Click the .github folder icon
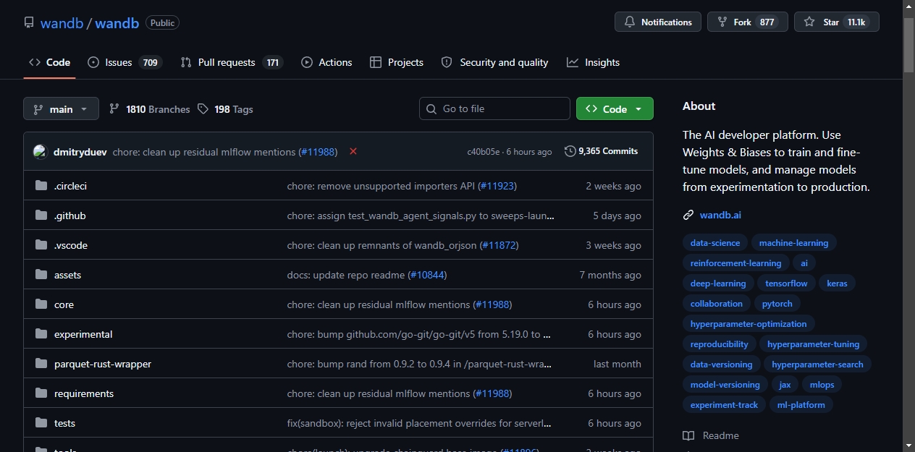 41,216
